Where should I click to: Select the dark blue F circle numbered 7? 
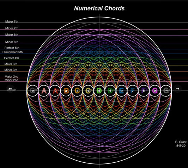[133, 91]
